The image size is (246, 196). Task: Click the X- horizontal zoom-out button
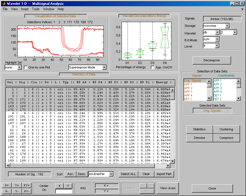(7, 191)
